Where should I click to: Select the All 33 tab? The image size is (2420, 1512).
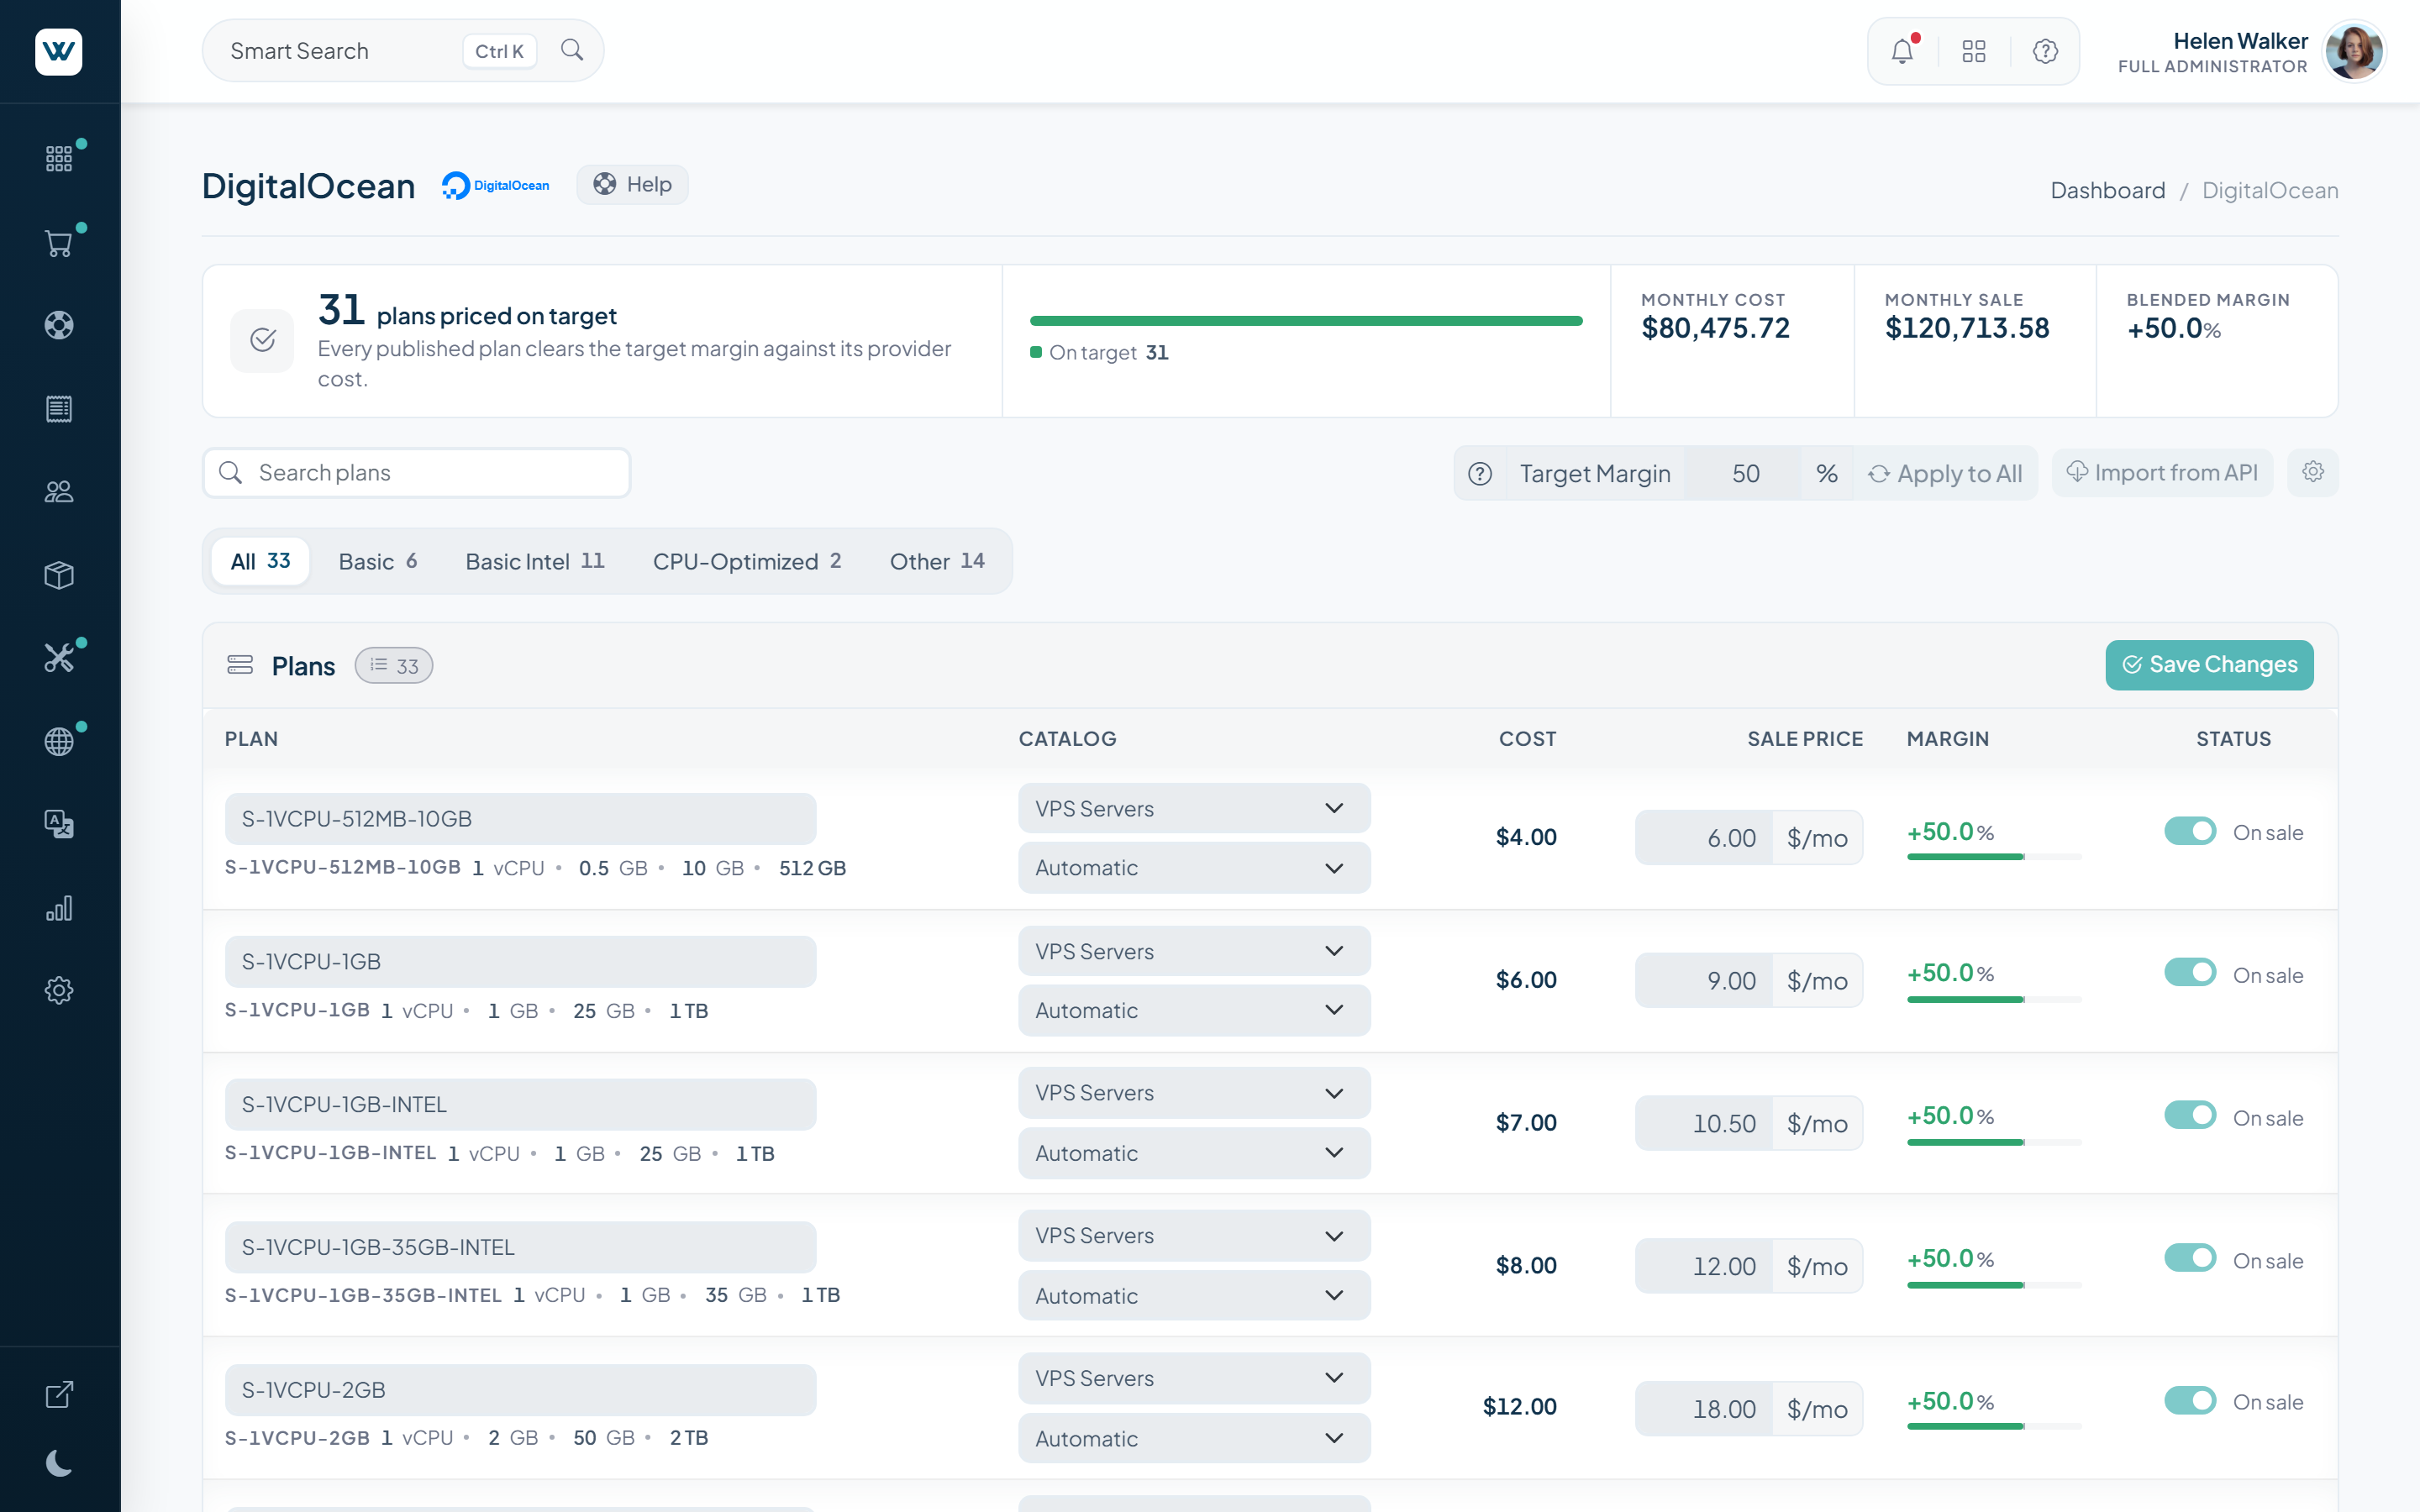coord(260,561)
